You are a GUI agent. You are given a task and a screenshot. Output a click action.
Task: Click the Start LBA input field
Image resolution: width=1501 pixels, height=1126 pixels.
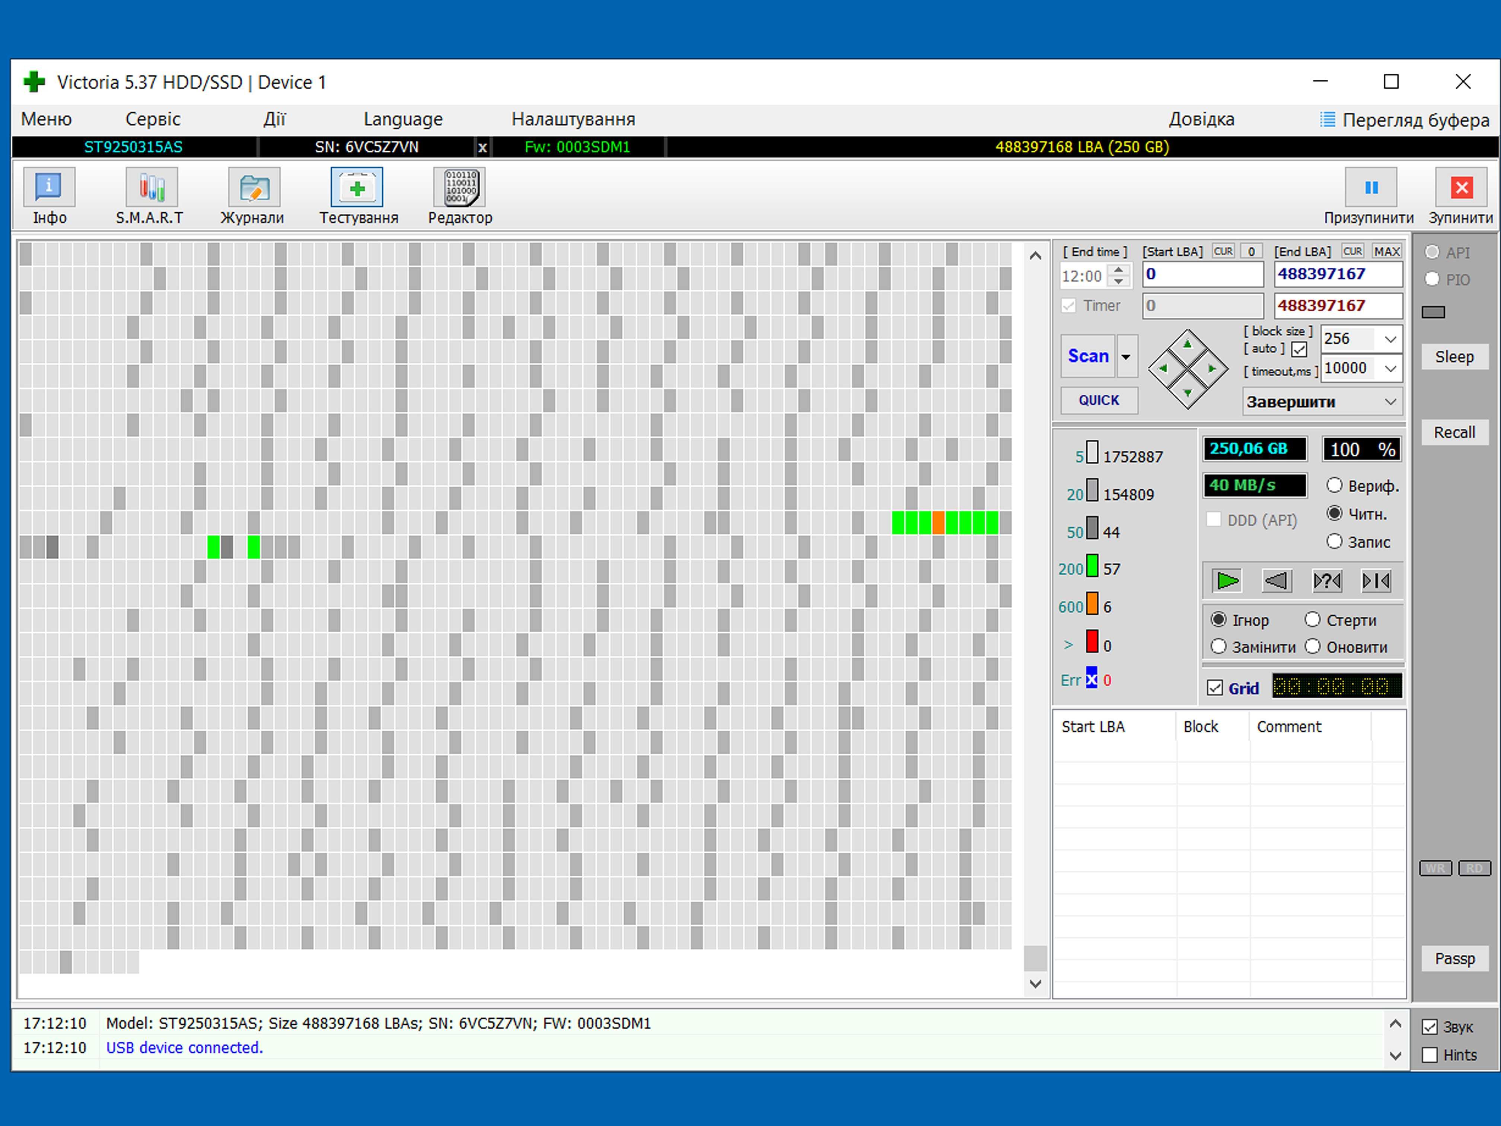(x=1202, y=274)
